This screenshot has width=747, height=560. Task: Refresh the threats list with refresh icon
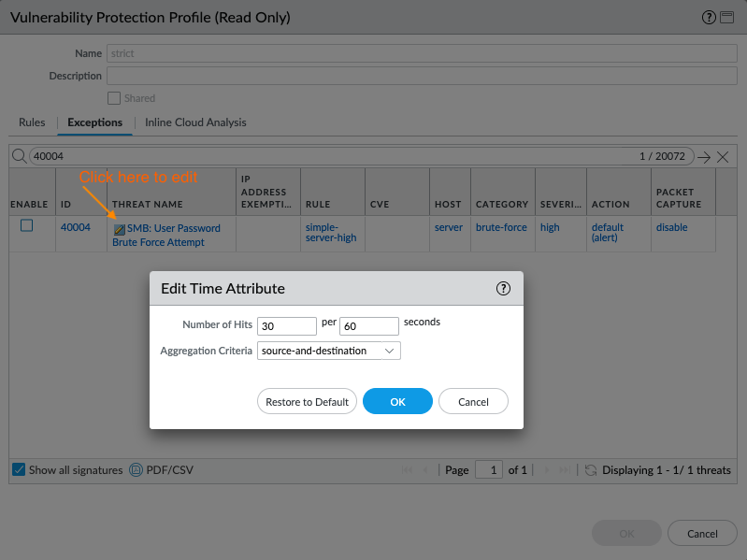coord(591,470)
